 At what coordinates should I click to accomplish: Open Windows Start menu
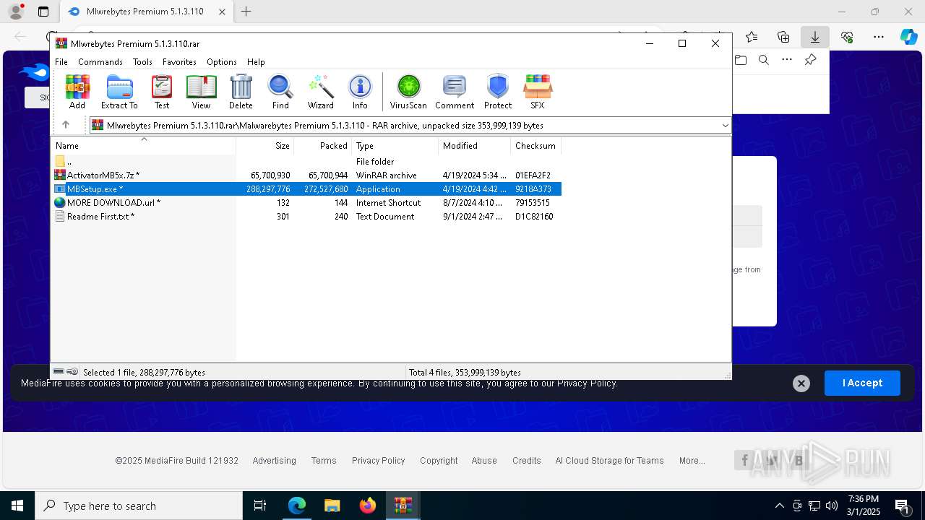17,506
